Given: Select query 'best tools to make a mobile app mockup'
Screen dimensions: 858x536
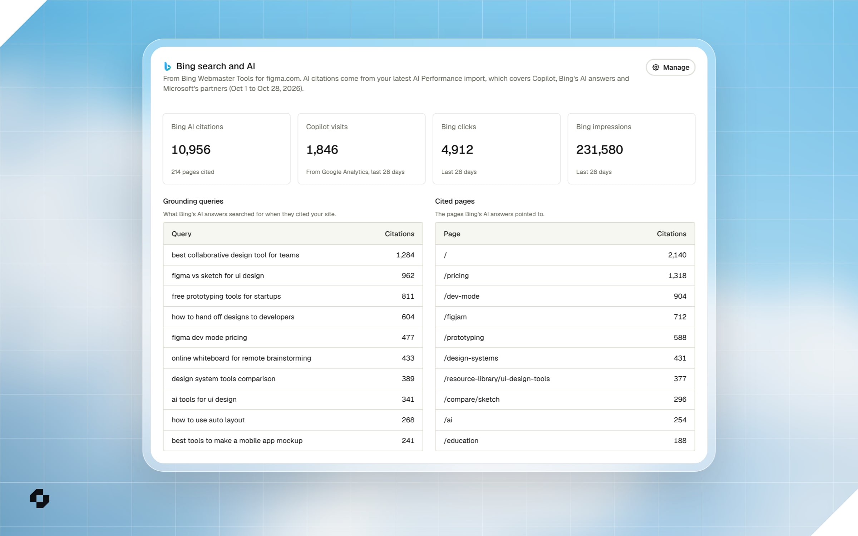Looking at the screenshot, I should point(293,441).
